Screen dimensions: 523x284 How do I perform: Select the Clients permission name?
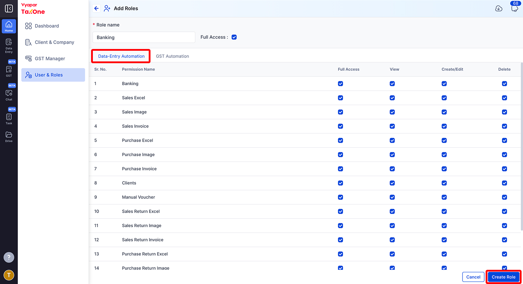tap(129, 183)
